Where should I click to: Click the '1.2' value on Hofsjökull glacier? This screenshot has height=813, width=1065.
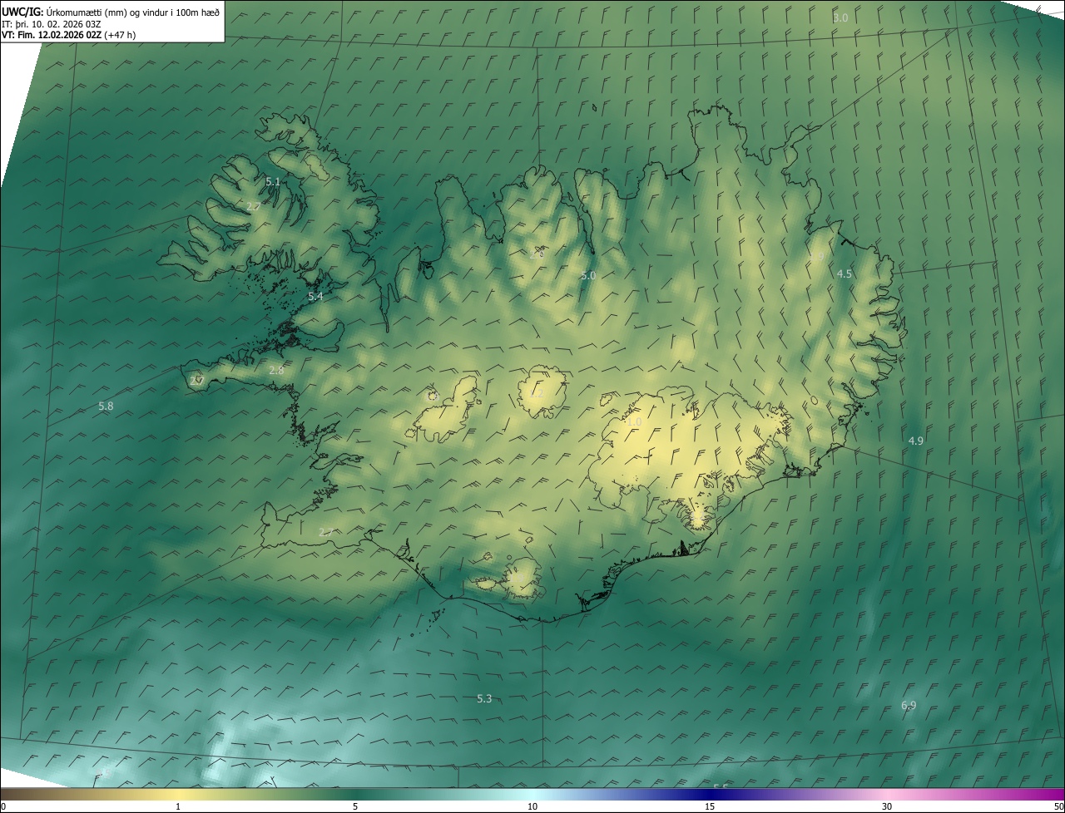pos(537,394)
